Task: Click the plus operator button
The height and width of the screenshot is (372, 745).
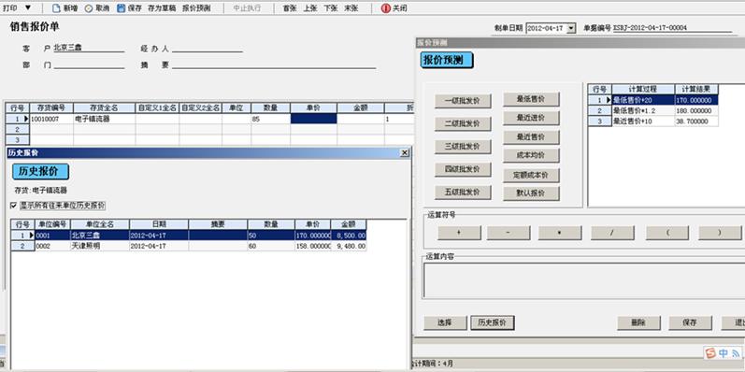Action: point(459,233)
